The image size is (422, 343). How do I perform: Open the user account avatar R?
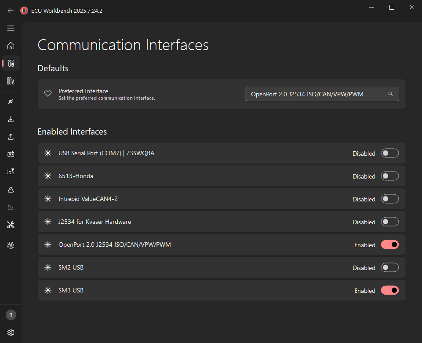pos(11,315)
